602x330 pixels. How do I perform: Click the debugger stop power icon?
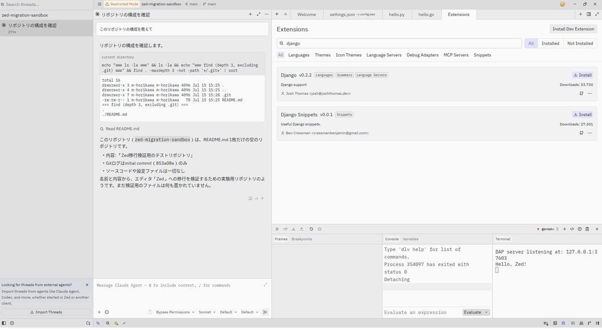point(320,229)
